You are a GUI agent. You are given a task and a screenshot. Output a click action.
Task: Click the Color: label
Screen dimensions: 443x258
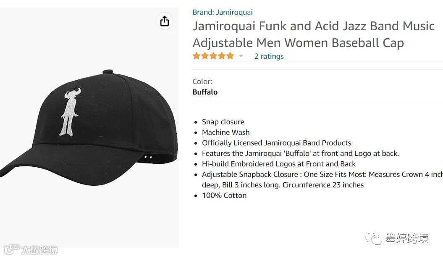coord(202,82)
